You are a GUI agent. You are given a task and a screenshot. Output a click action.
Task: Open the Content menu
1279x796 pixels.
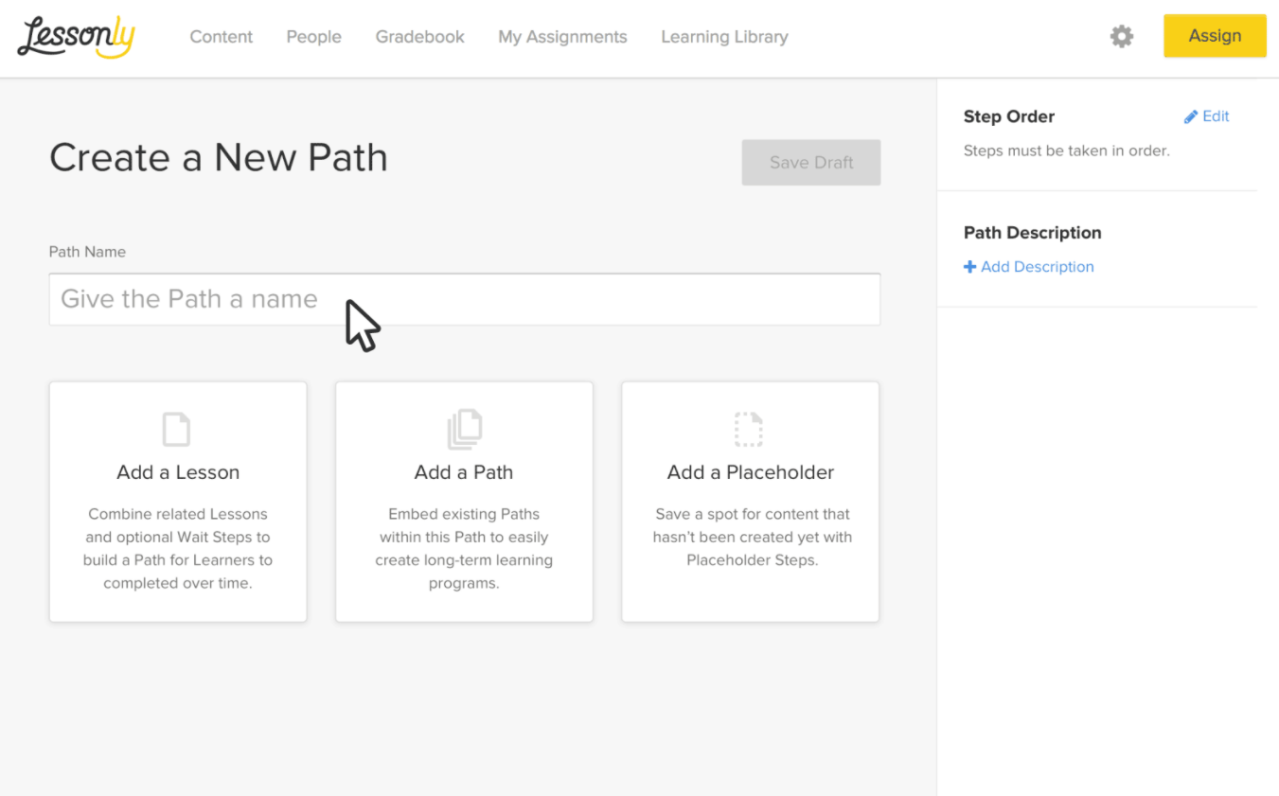[x=222, y=37]
